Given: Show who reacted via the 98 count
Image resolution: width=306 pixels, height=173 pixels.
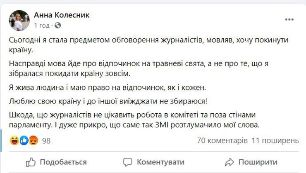Looking at the screenshot, I should click(x=46, y=141).
